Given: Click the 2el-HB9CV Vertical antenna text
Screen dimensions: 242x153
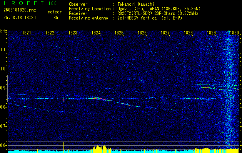Looking at the screenshot, I should [150, 18].
